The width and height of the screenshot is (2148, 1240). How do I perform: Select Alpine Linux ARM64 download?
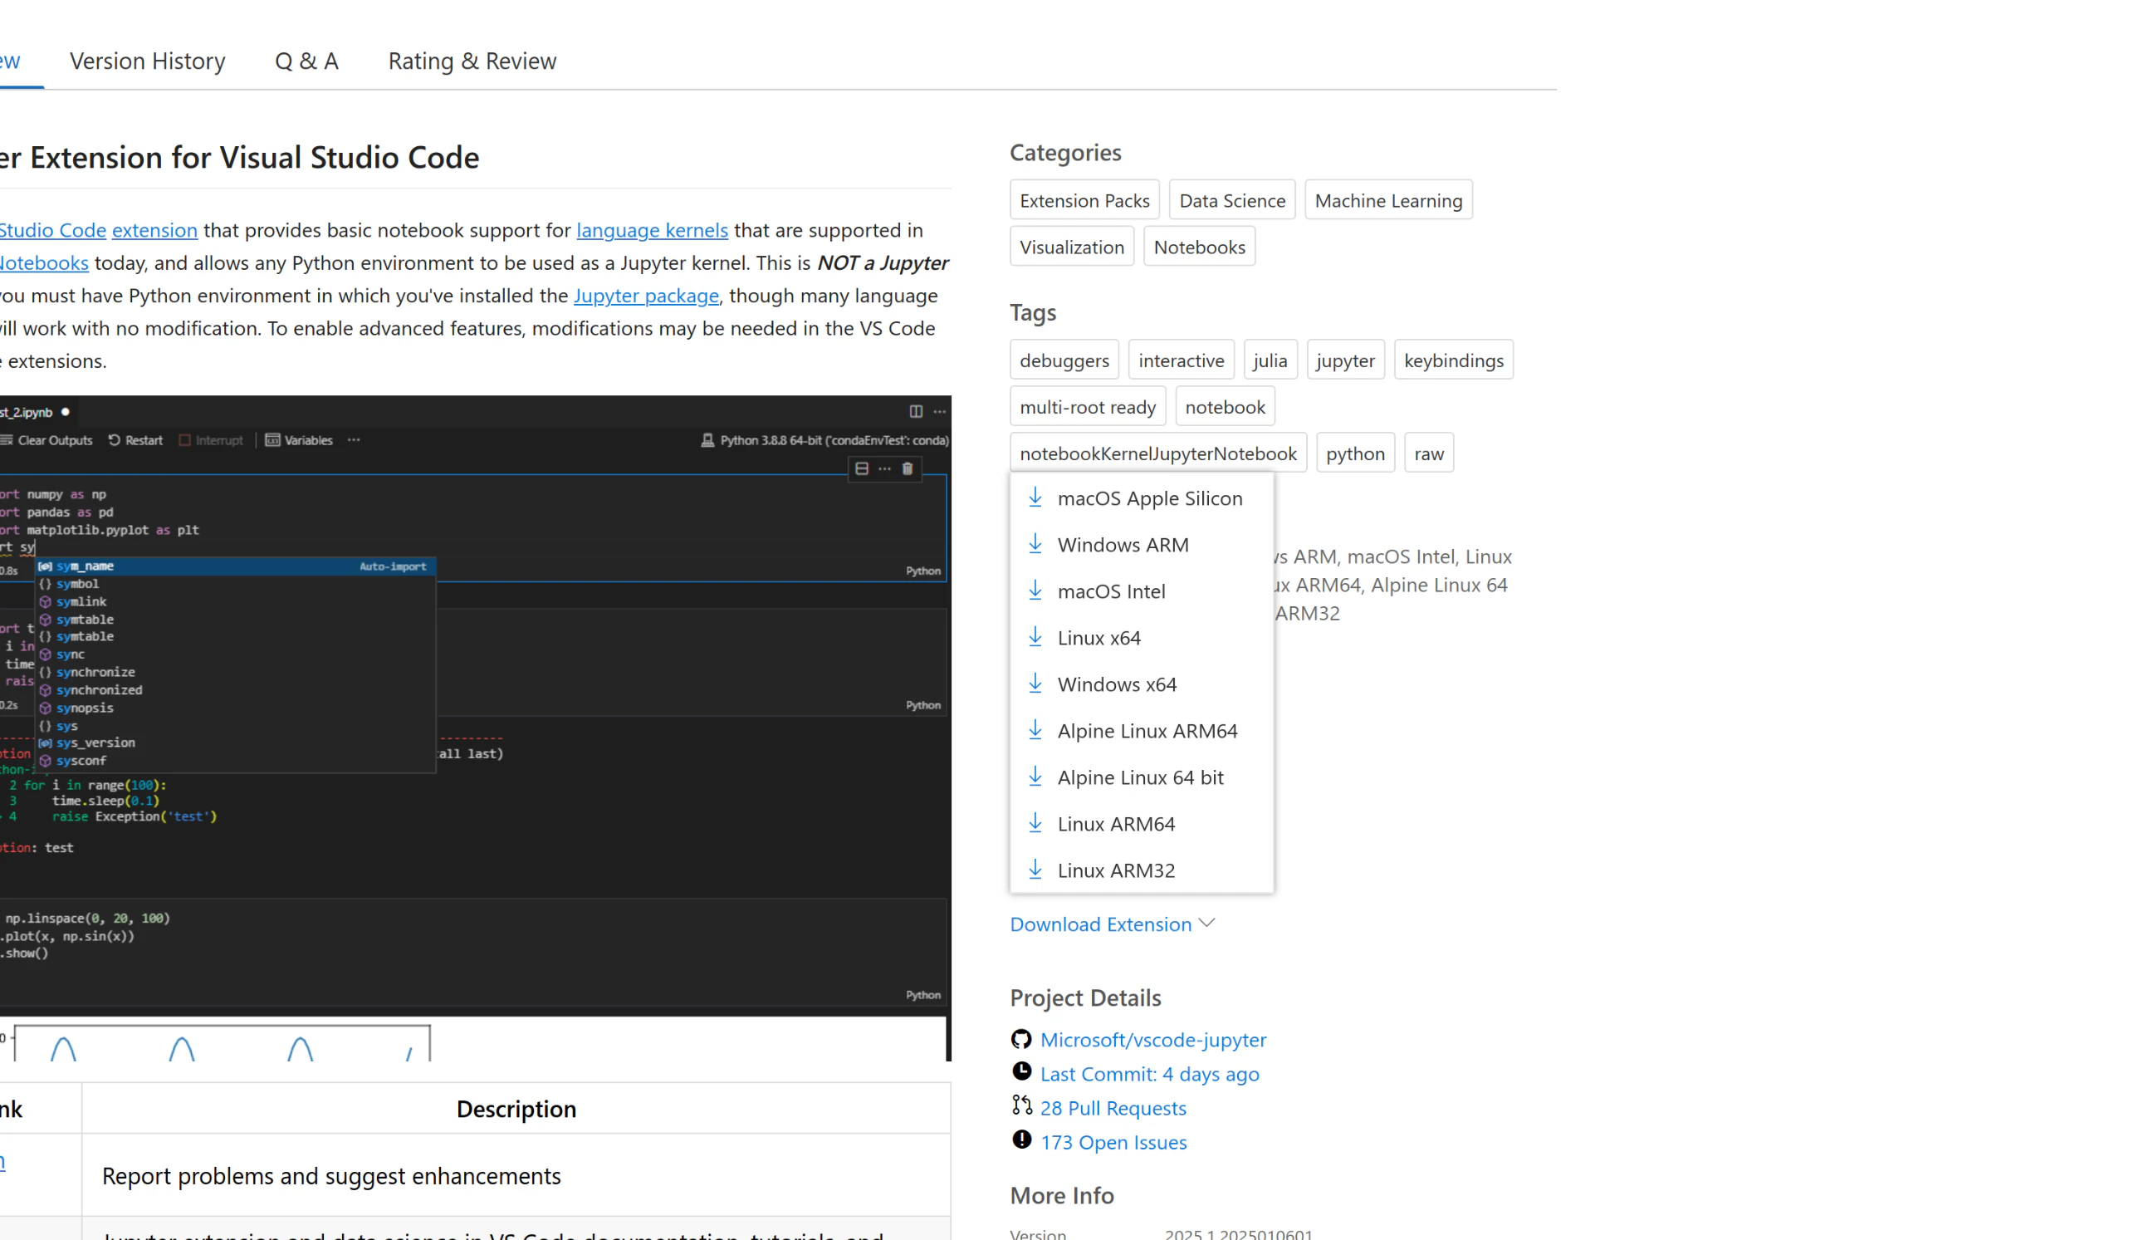tap(1141, 732)
